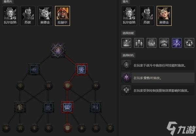196x136 pixels.
Task: Select timing 在玩家于战斗中施放任何技能时施放
Action: (158, 65)
